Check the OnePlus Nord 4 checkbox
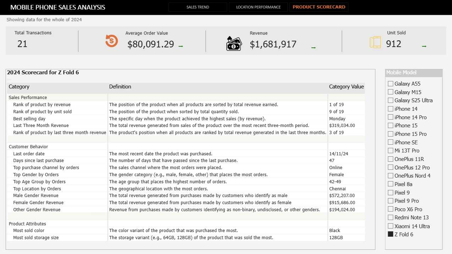The width and height of the screenshot is (452, 254). click(391, 176)
